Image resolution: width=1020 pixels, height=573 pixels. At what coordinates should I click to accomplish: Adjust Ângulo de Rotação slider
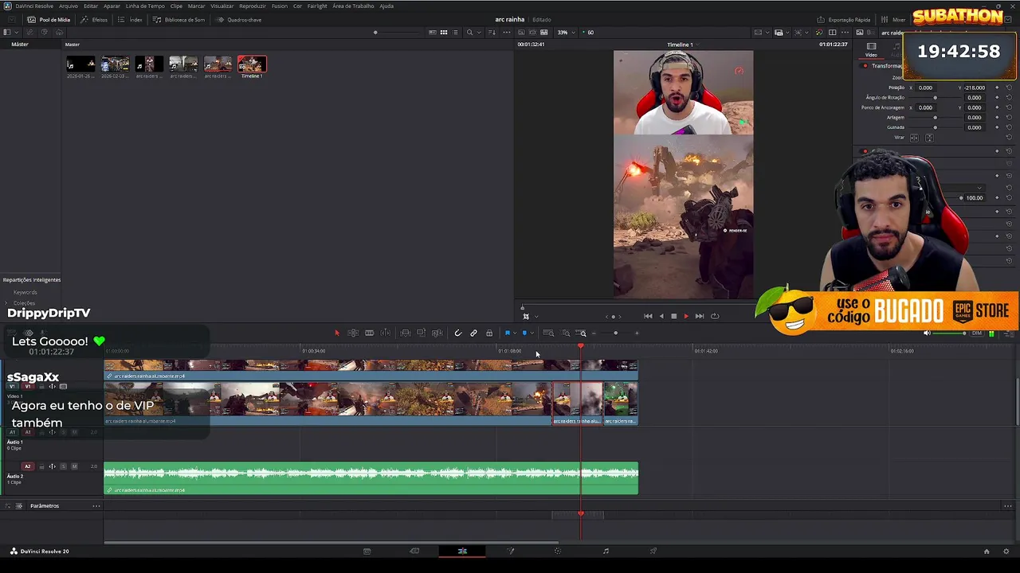click(935, 97)
